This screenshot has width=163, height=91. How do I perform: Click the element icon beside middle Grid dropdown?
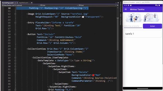(41, 5)
